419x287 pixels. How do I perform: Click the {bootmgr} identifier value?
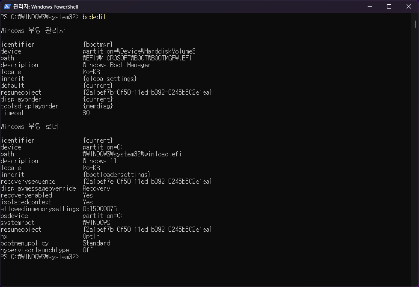(98, 44)
